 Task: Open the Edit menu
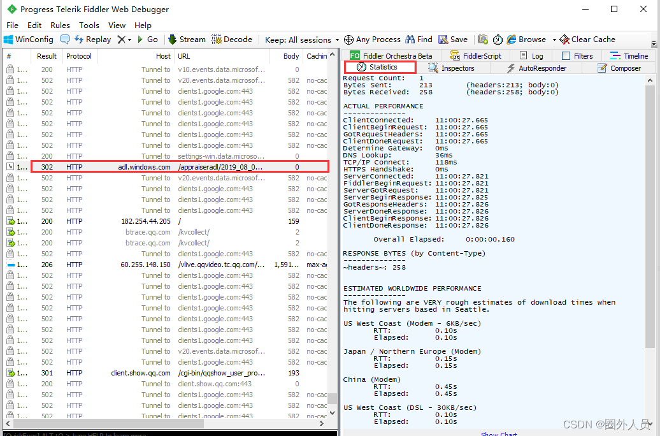34,25
